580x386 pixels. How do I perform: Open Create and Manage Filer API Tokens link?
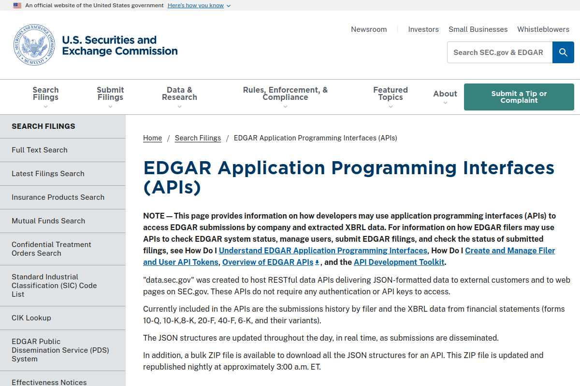[x=510, y=250]
